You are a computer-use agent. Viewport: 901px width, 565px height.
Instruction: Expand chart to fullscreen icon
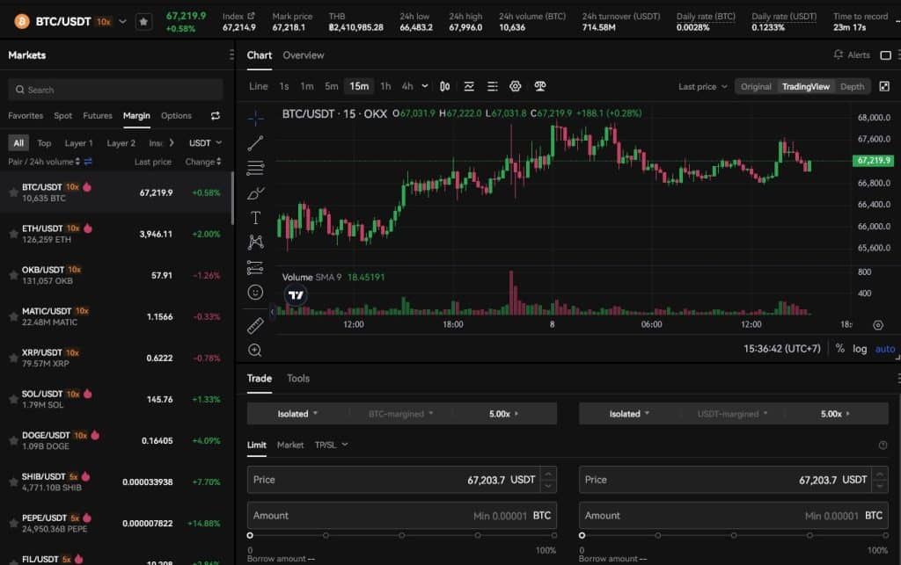884,87
